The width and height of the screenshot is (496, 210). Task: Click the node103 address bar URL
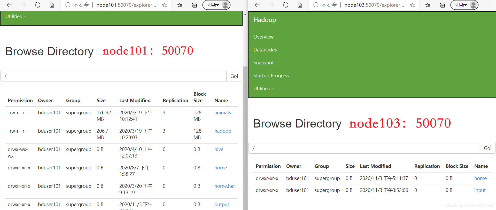(374, 5)
